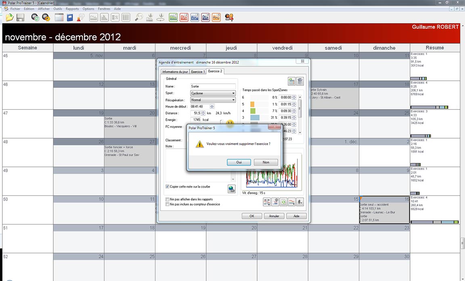Open report 1 green chart icon
The height and width of the screenshot is (281, 465).
pos(173,17)
